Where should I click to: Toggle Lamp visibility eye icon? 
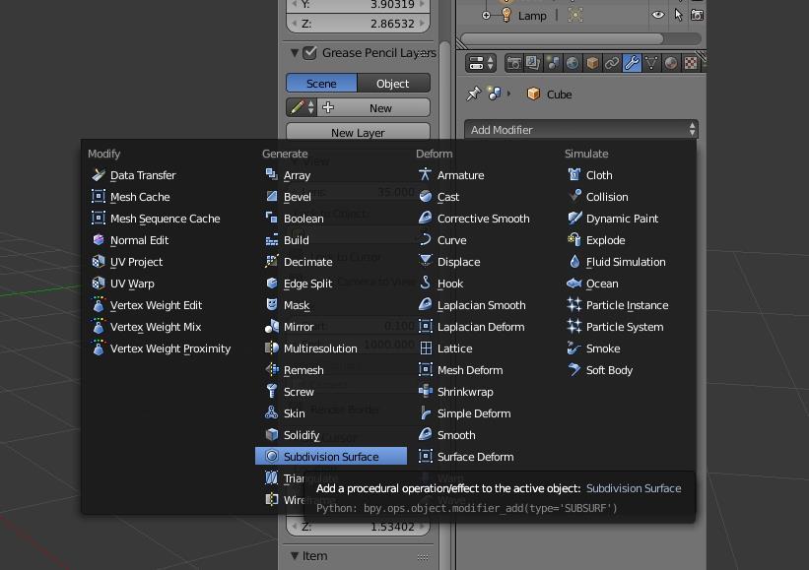pyautogui.click(x=658, y=15)
